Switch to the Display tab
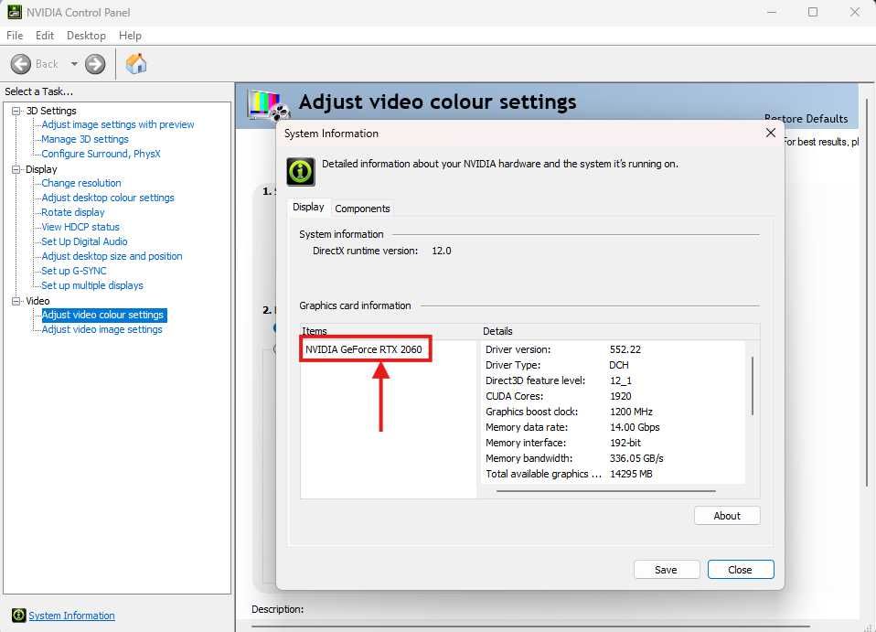Image resolution: width=876 pixels, height=632 pixels. [308, 208]
